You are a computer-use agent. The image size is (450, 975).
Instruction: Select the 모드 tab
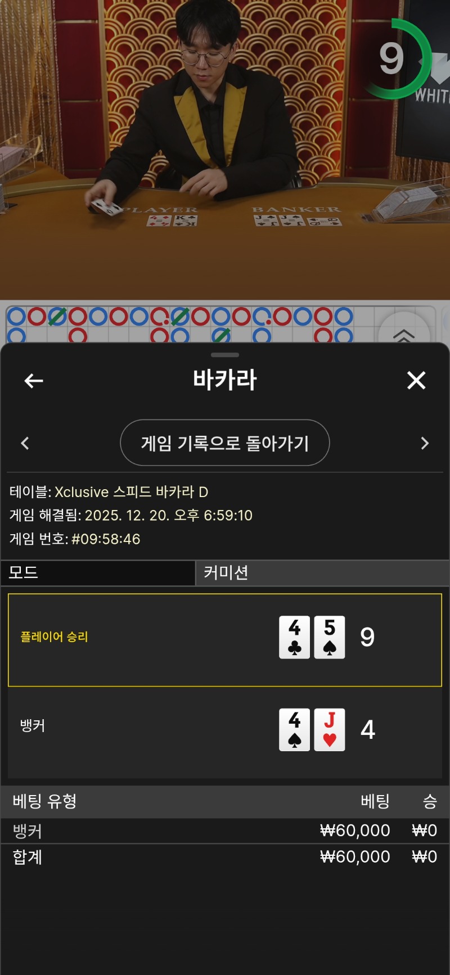click(98, 572)
